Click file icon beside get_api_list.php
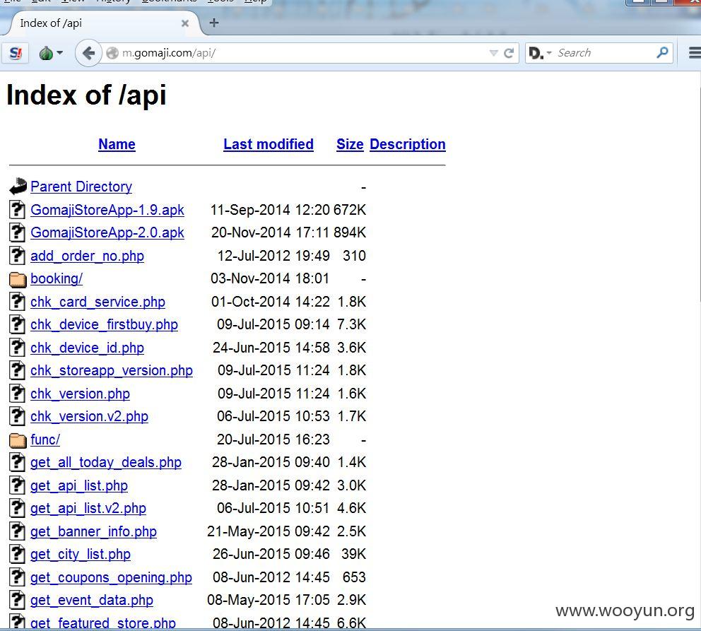This screenshot has width=701, height=631. (x=18, y=485)
